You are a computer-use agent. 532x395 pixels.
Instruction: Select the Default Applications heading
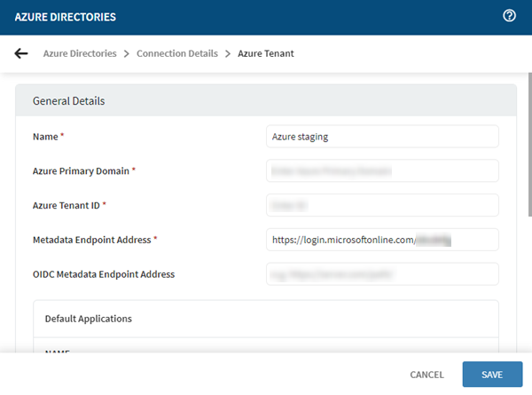click(88, 319)
